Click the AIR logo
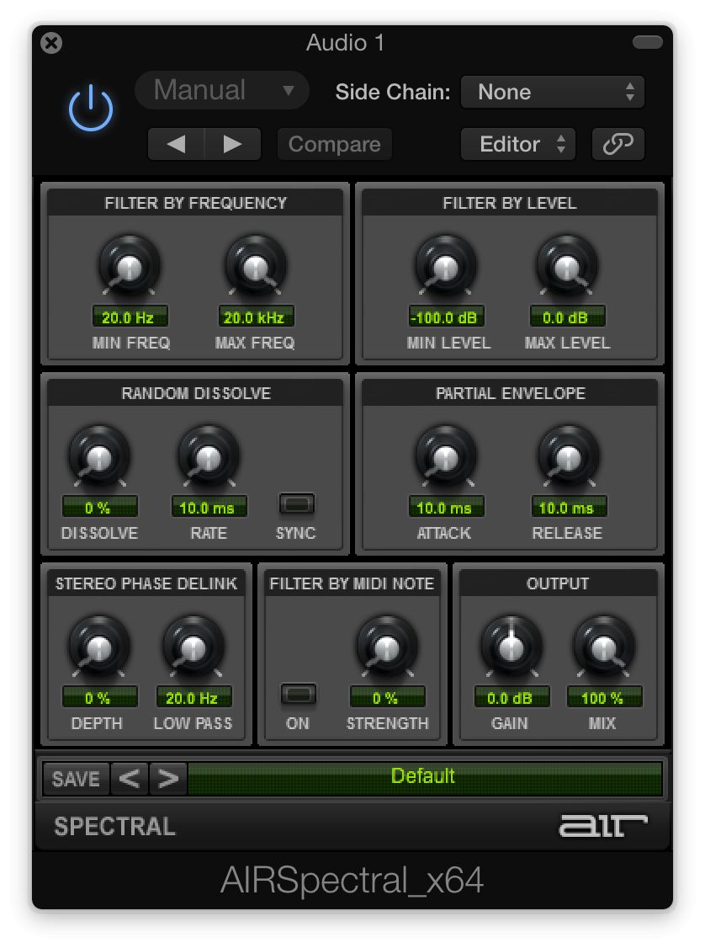 (x=603, y=826)
